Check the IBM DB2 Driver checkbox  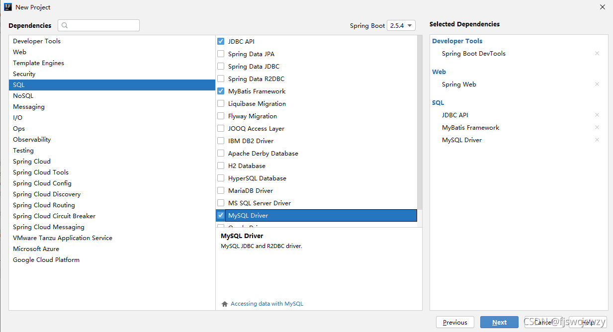pyautogui.click(x=221, y=141)
